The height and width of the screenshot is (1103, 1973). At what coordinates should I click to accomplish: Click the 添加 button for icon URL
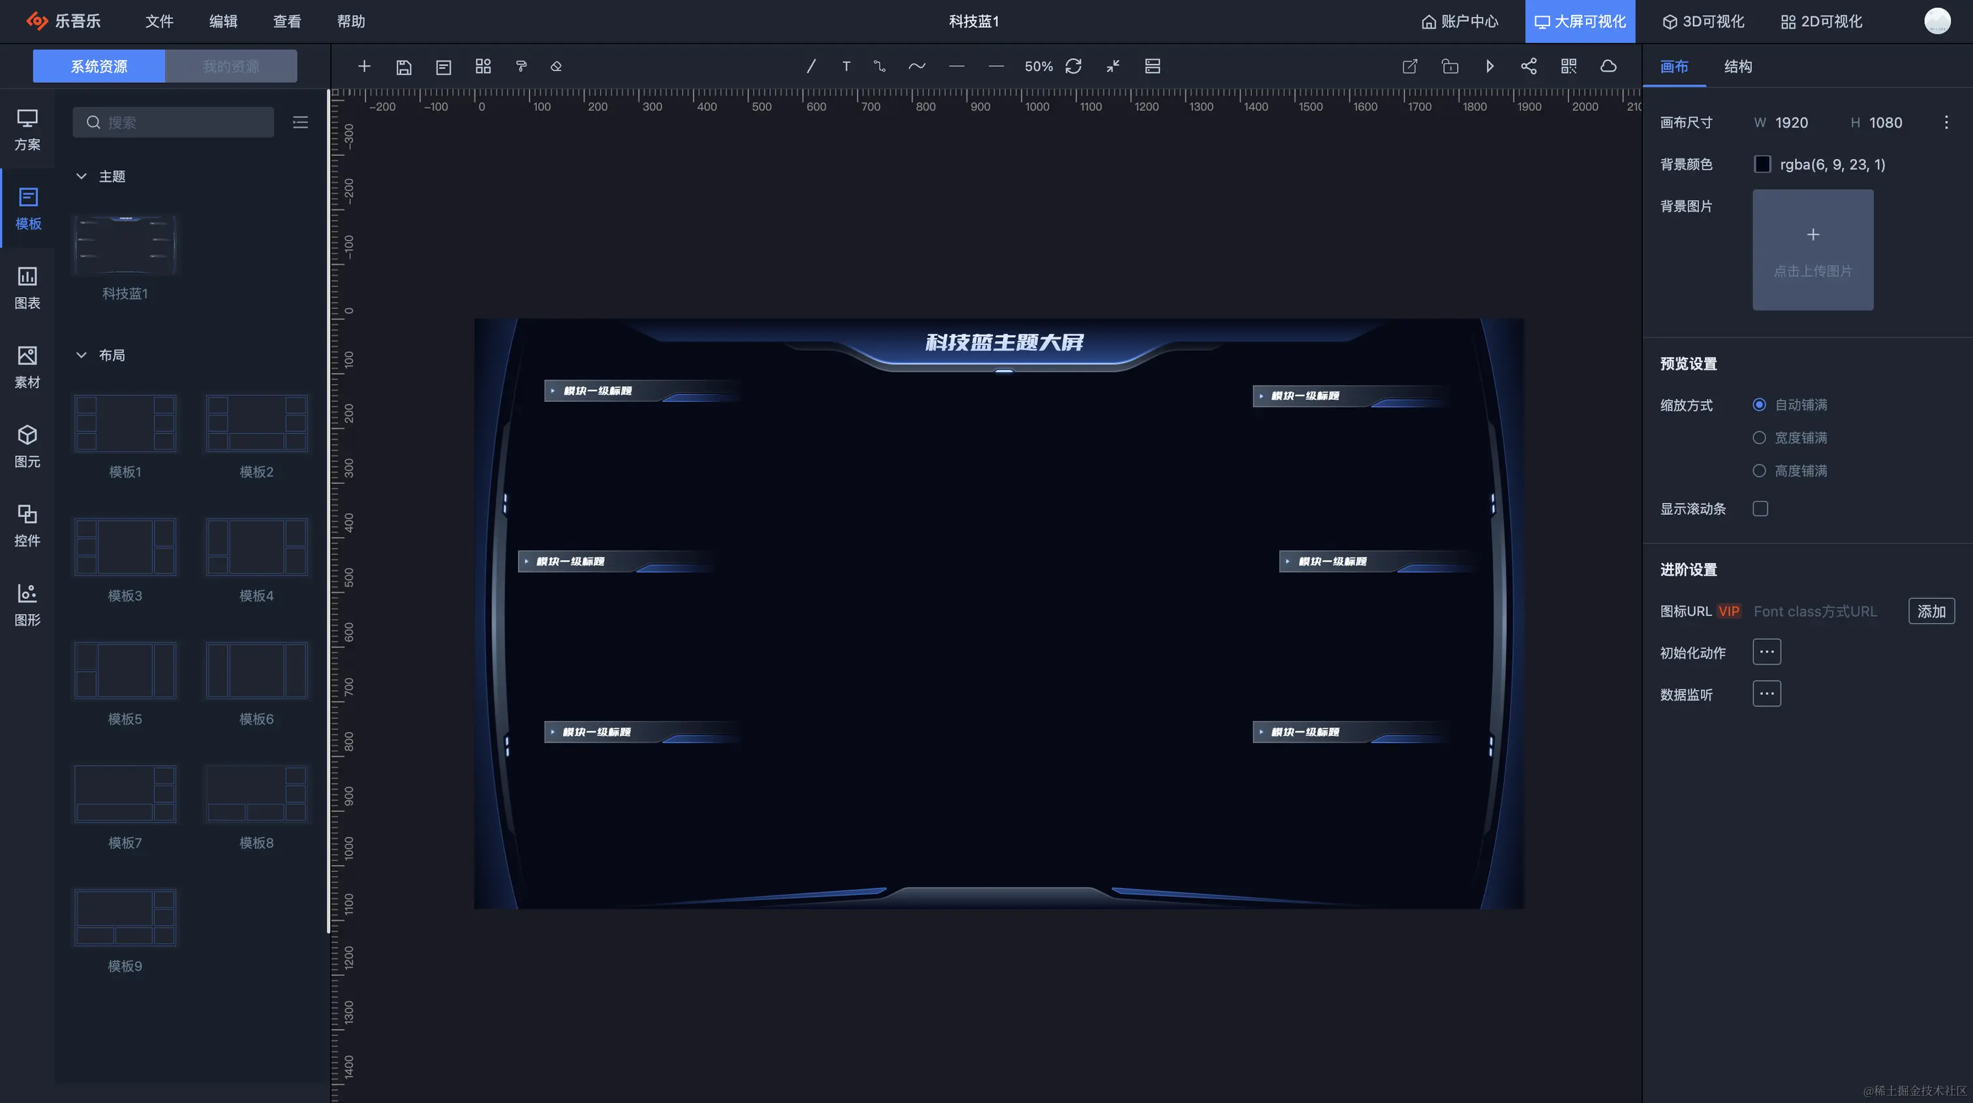pos(1931,611)
